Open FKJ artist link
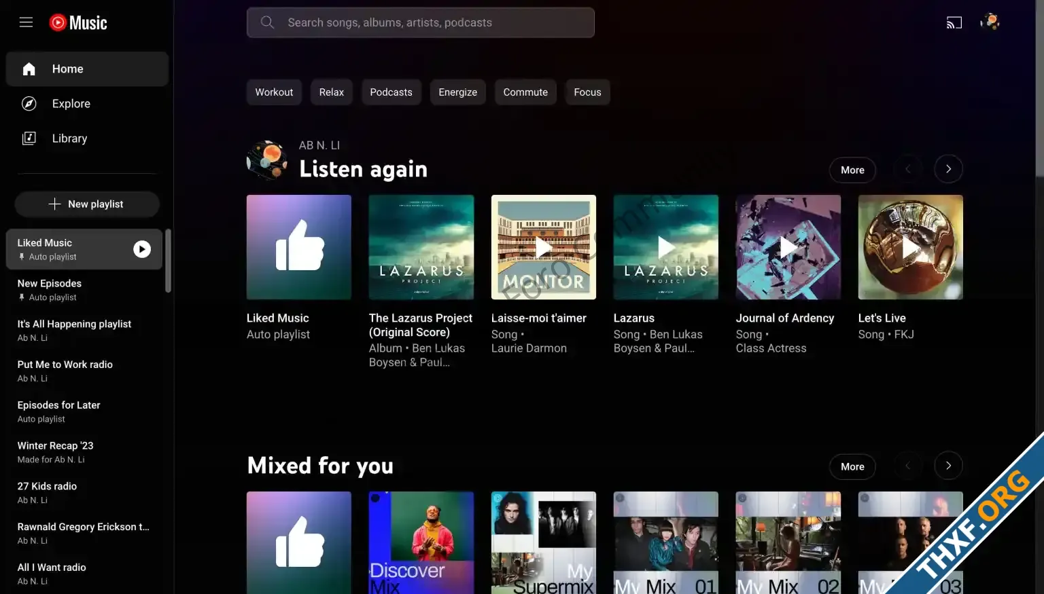This screenshot has width=1044, height=594. (x=904, y=335)
